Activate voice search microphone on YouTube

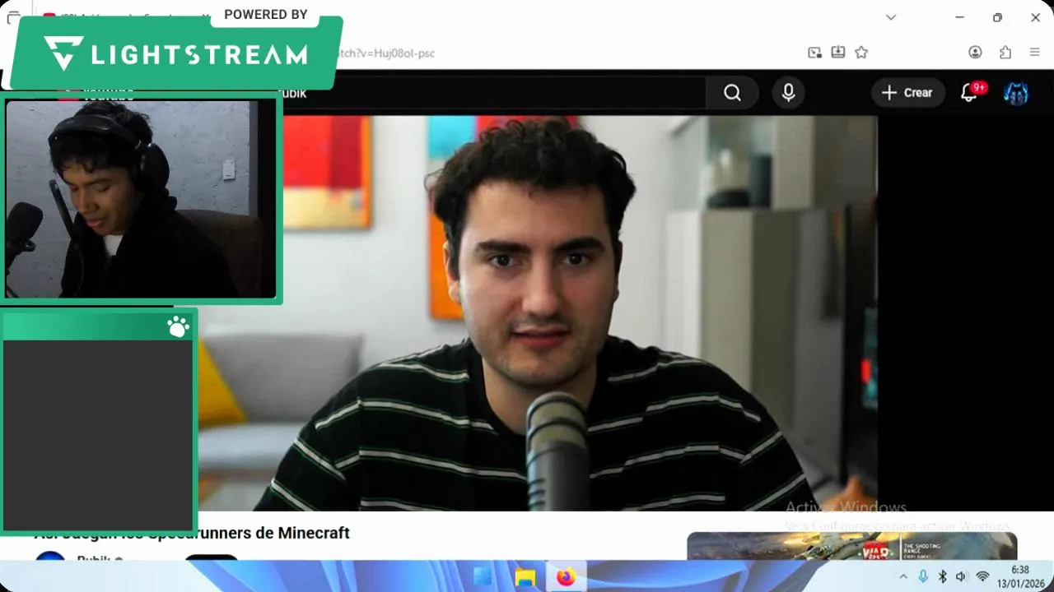[x=788, y=93]
